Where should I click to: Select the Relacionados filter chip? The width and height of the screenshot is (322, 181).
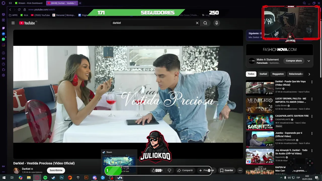pos(296,74)
